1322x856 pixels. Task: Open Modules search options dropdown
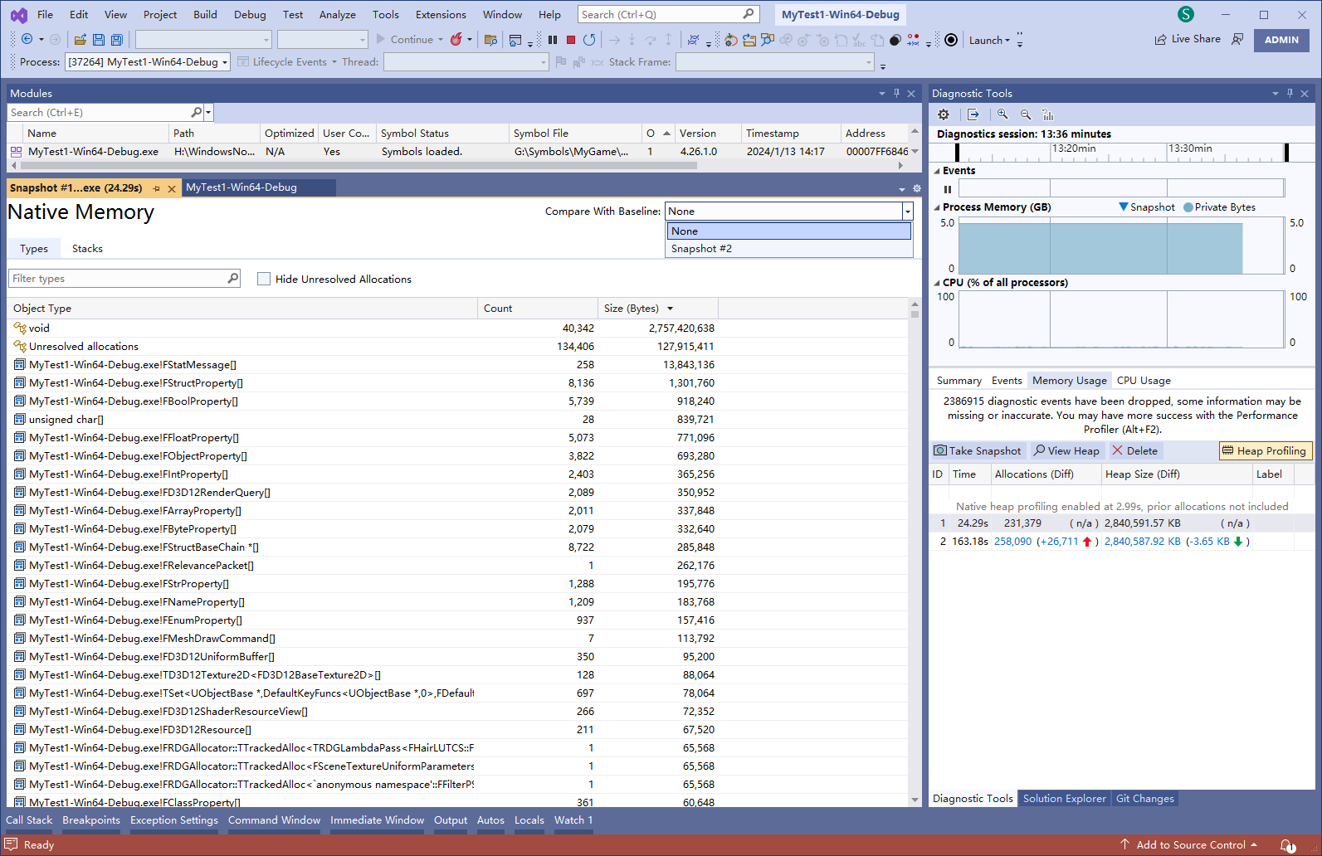click(208, 112)
